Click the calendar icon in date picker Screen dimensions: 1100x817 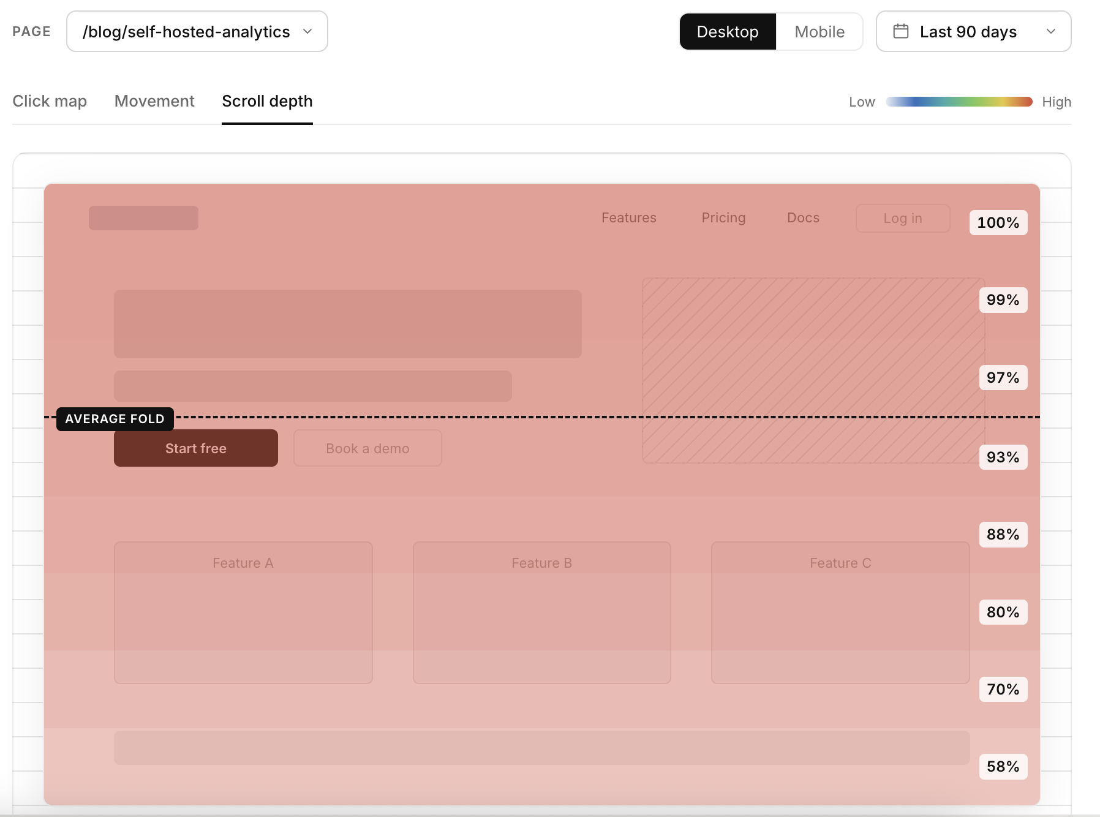coord(901,31)
